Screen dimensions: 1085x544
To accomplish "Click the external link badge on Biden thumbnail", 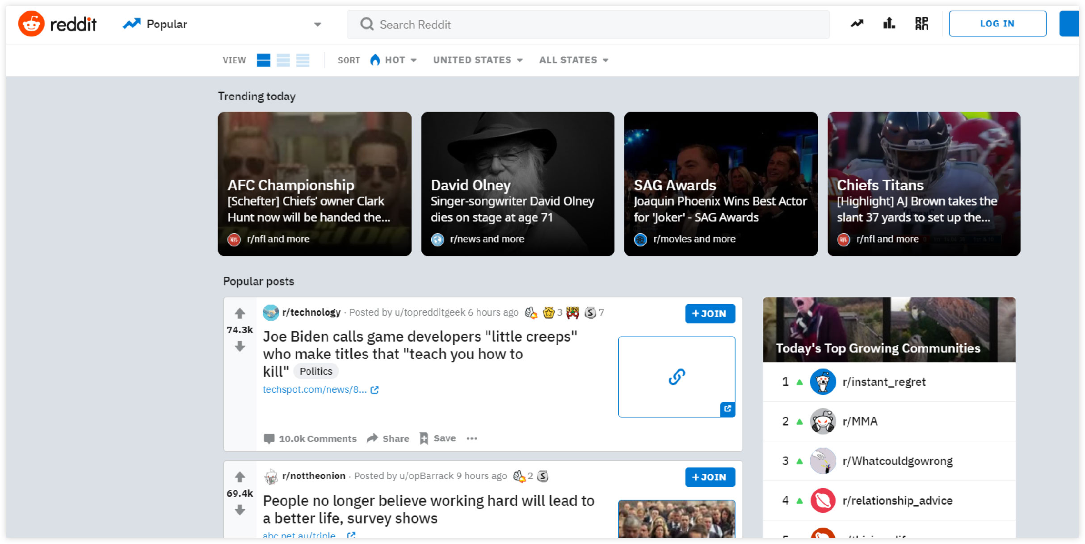I will tap(728, 409).
